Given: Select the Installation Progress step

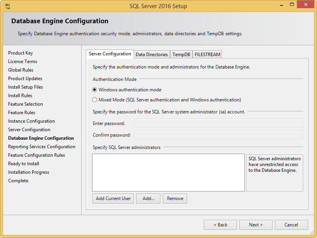Looking at the screenshot, I should tap(29, 172).
